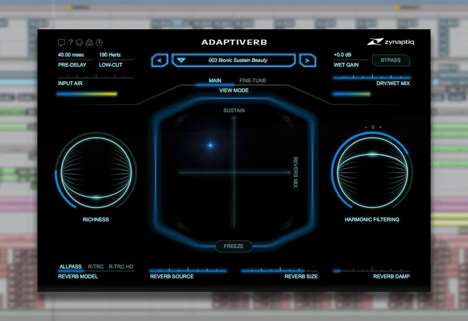Viewport: 468px width, 321px height.
Task: Click the +0.0 dB wet gain value
Action: [x=342, y=55]
